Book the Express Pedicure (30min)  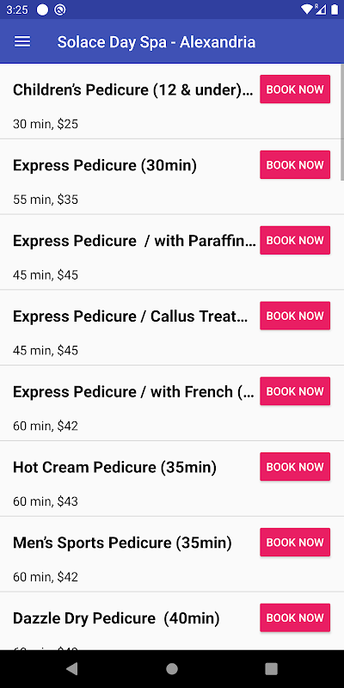coord(295,164)
